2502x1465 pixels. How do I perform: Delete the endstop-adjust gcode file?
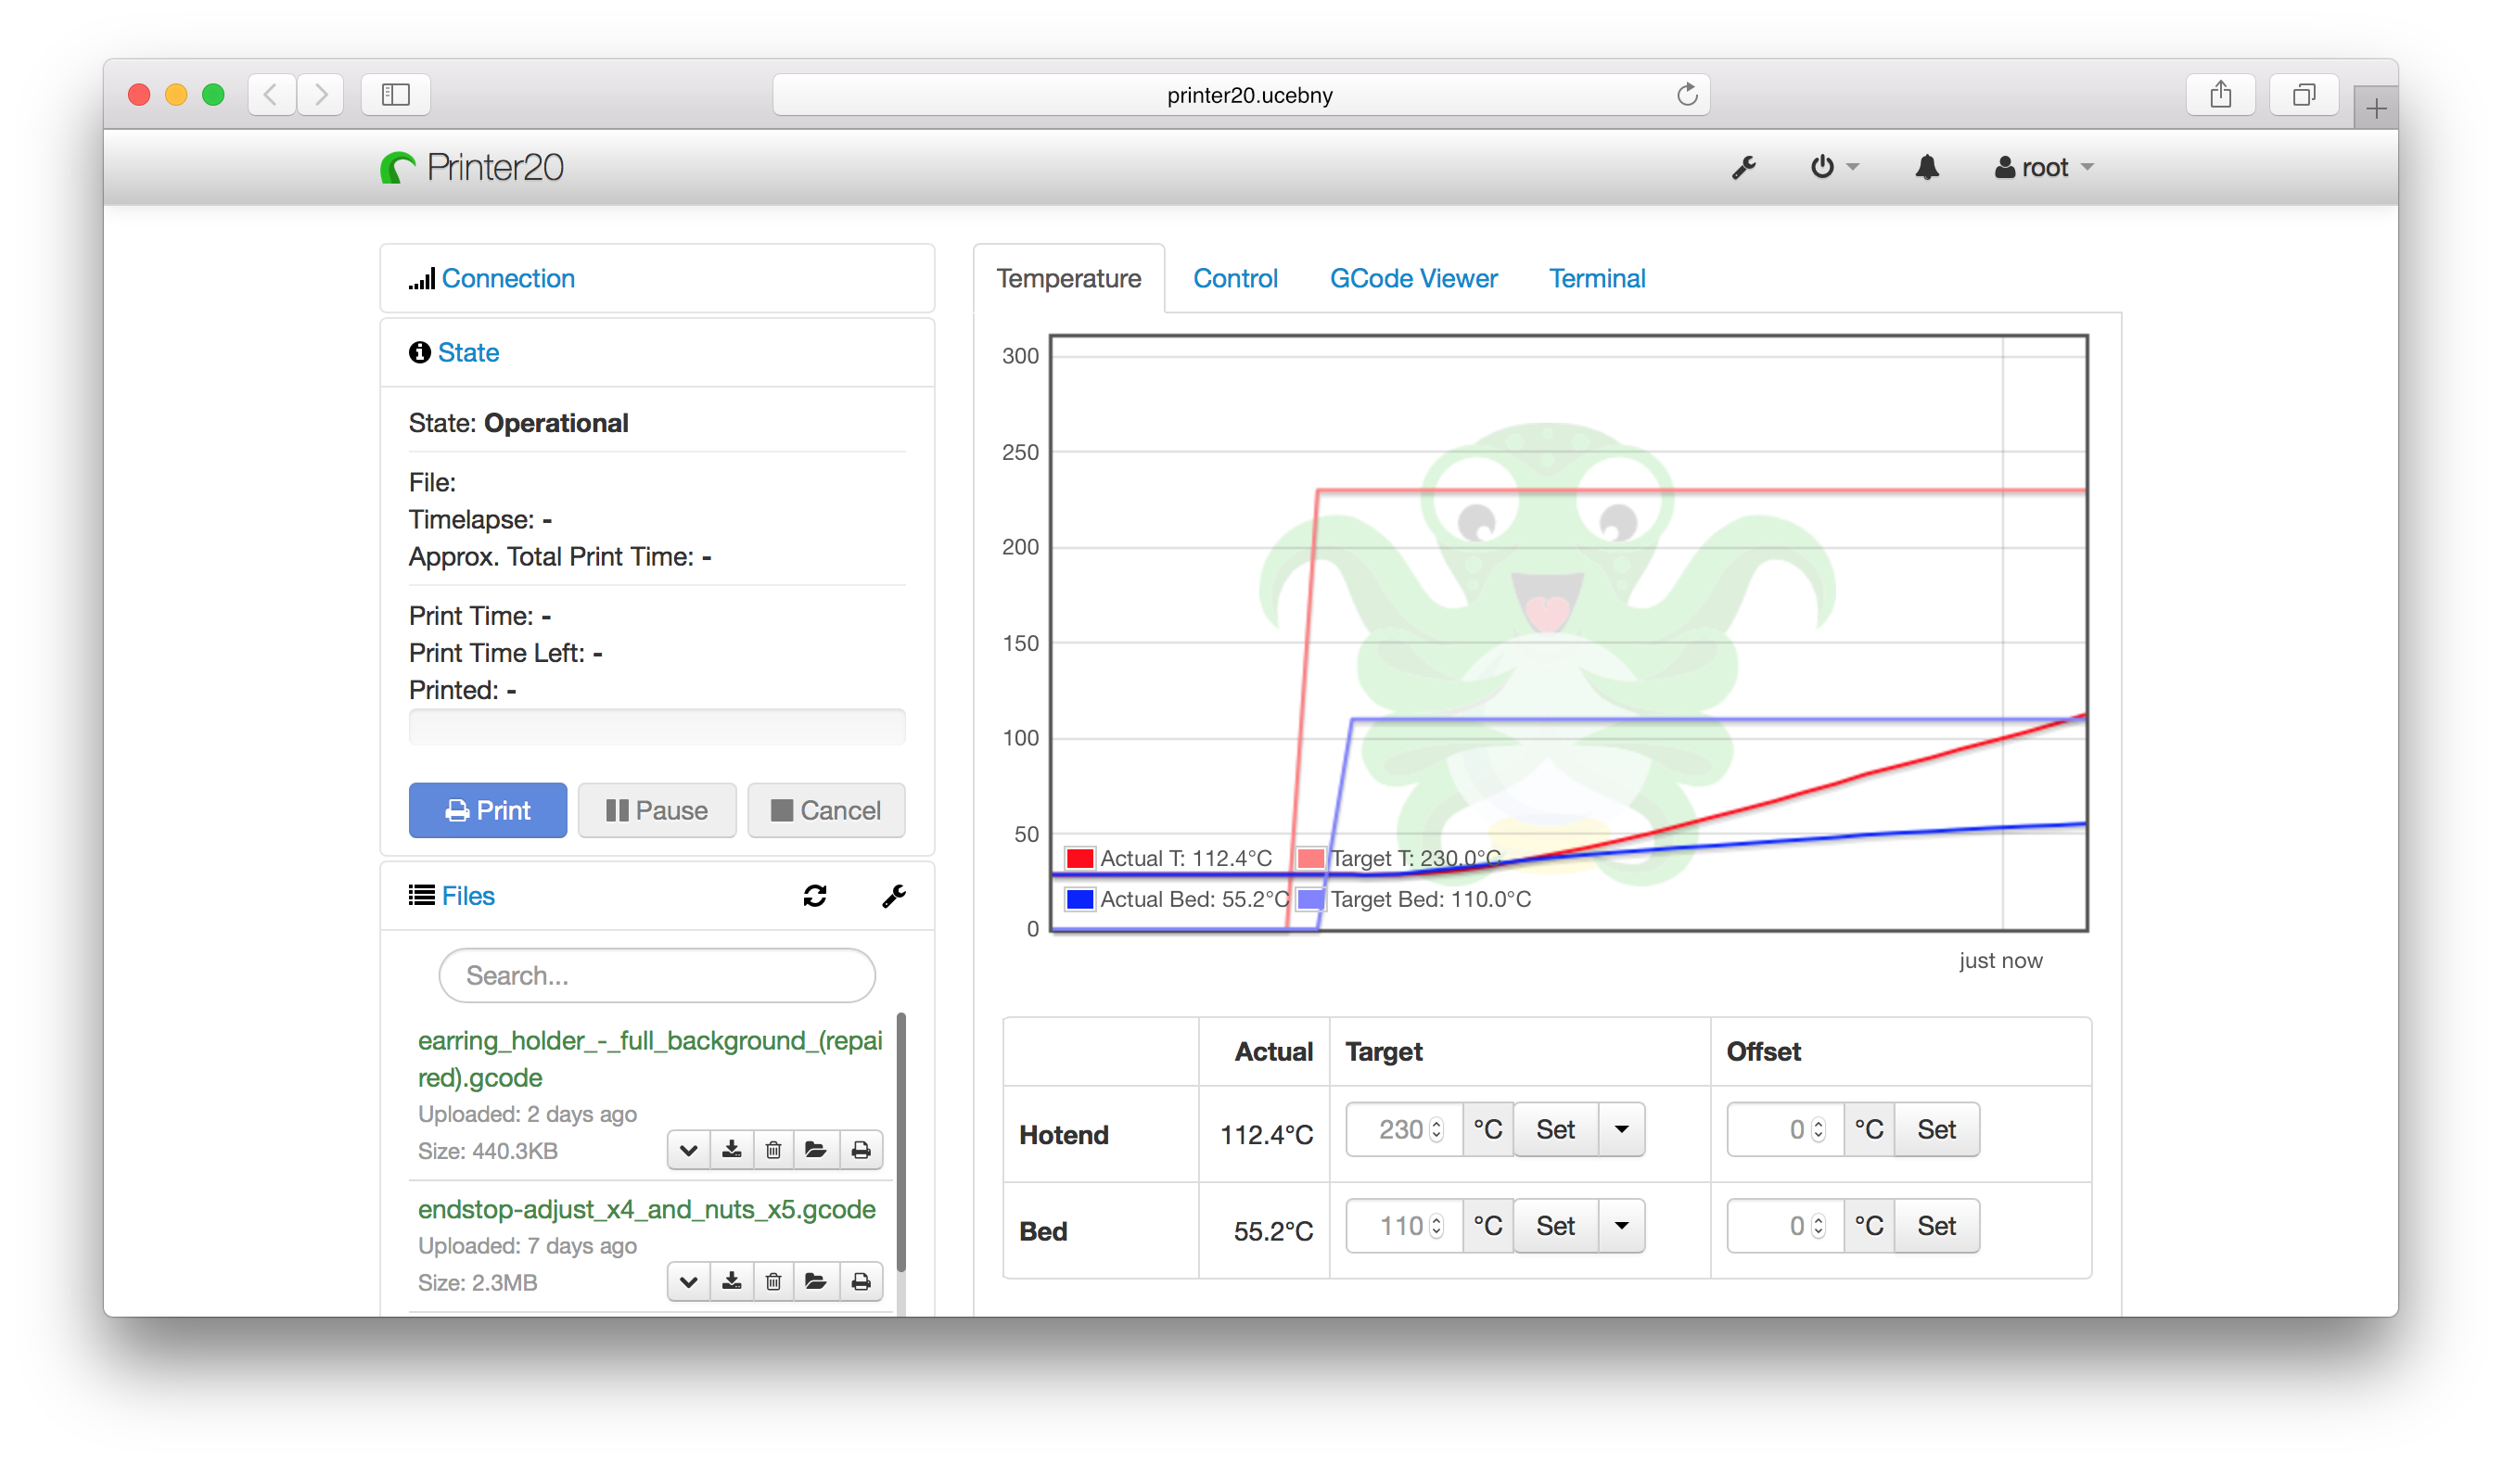pyautogui.click(x=773, y=1281)
